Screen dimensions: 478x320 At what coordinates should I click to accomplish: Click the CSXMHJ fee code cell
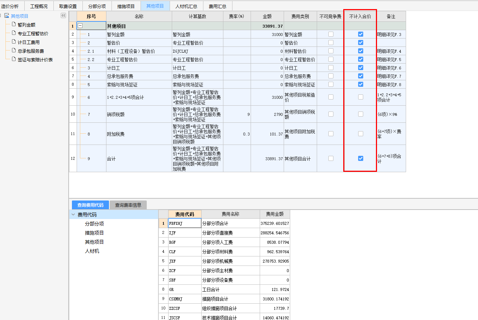point(185,299)
